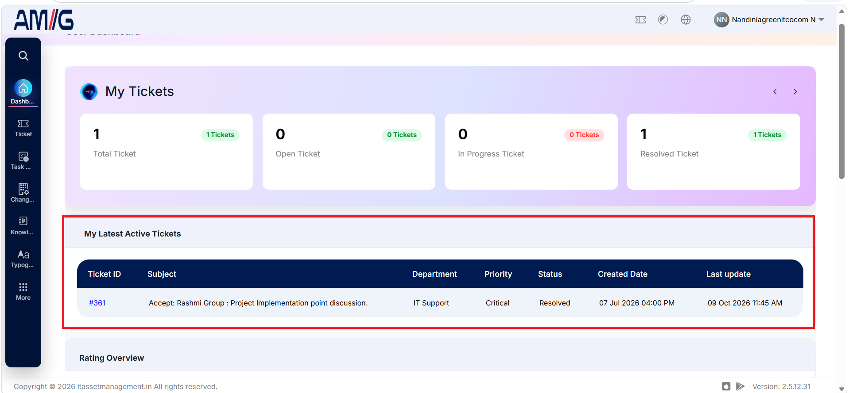The image size is (849, 393).
Task: Click the My Latest Active Tickets heading
Action: (132, 234)
